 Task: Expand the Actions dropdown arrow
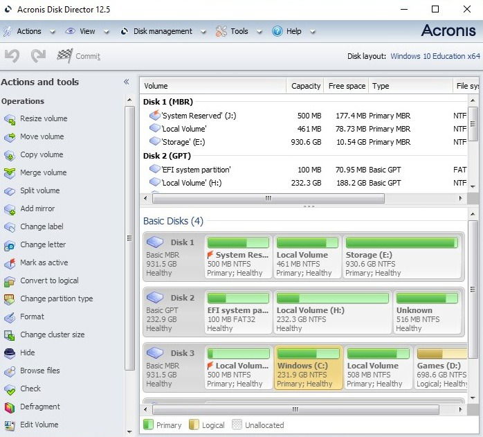(53, 32)
